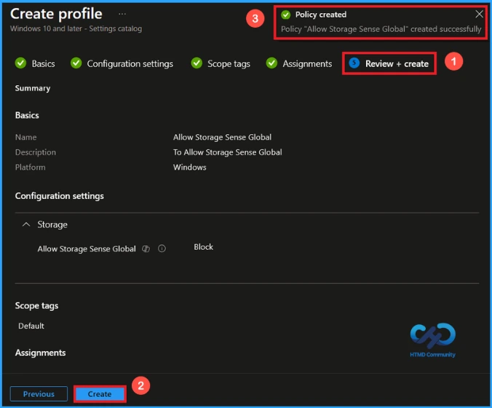Click the checkmark icon beside Scope tags
Screen dimensions: 492x408
pos(197,63)
